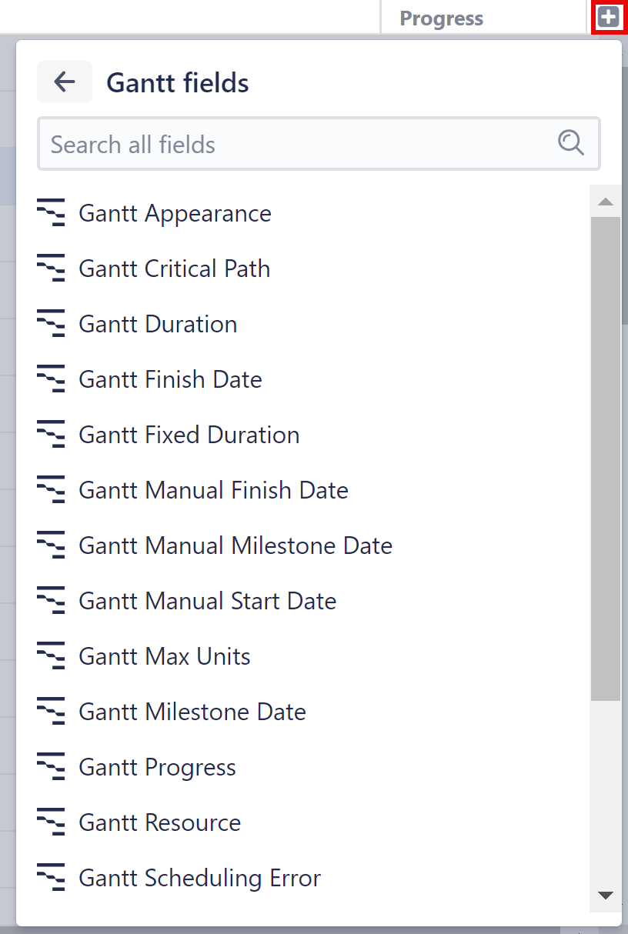628x934 pixels.
Task: Click the Gantt Resource field icon
Action: click(x=51, y=822)
